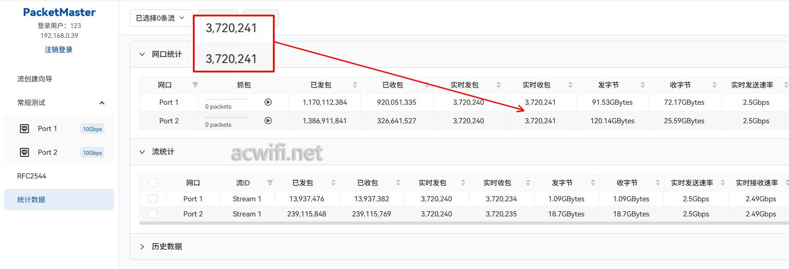
Task: Collapse the 网口统计 section
Action: [142, 54]
